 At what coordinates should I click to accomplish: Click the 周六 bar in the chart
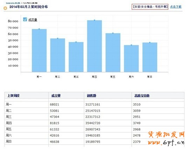coord(131,59)
